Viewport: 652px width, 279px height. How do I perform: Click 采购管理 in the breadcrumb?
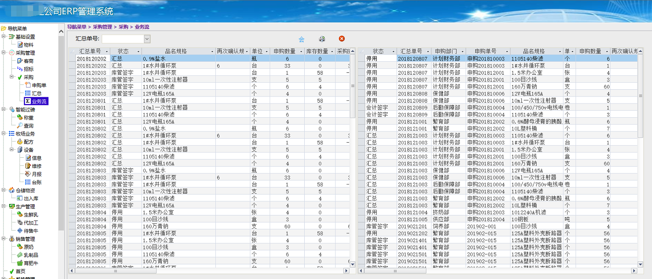103,27
